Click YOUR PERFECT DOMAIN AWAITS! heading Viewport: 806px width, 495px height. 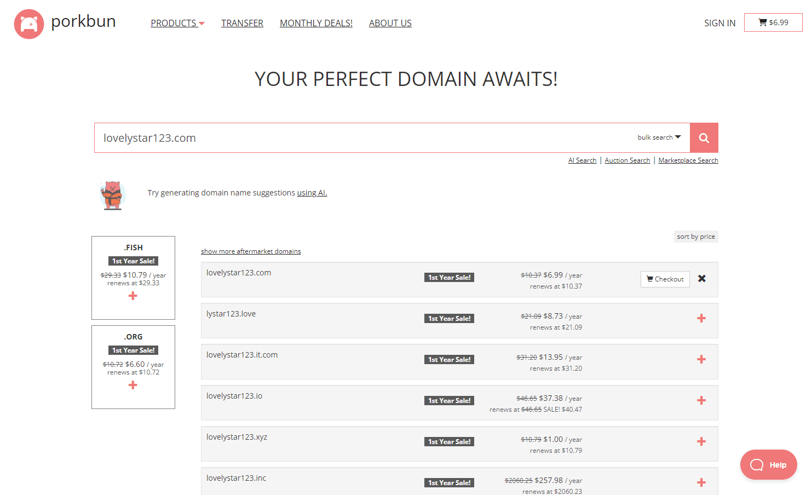pyautogui.click(x=406, y=79)
